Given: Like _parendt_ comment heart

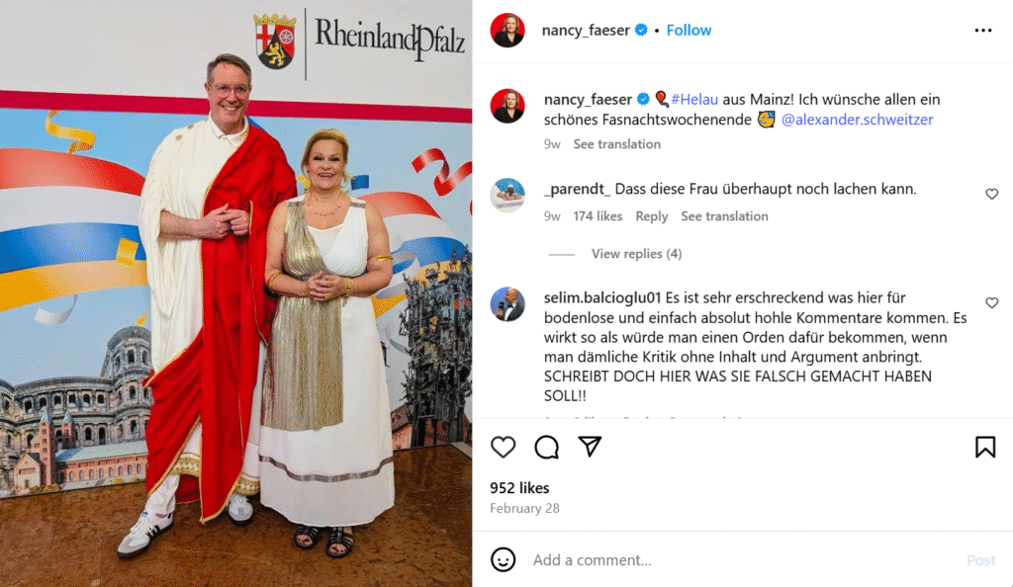Looking at the screenshot, I should click(991, 194).
